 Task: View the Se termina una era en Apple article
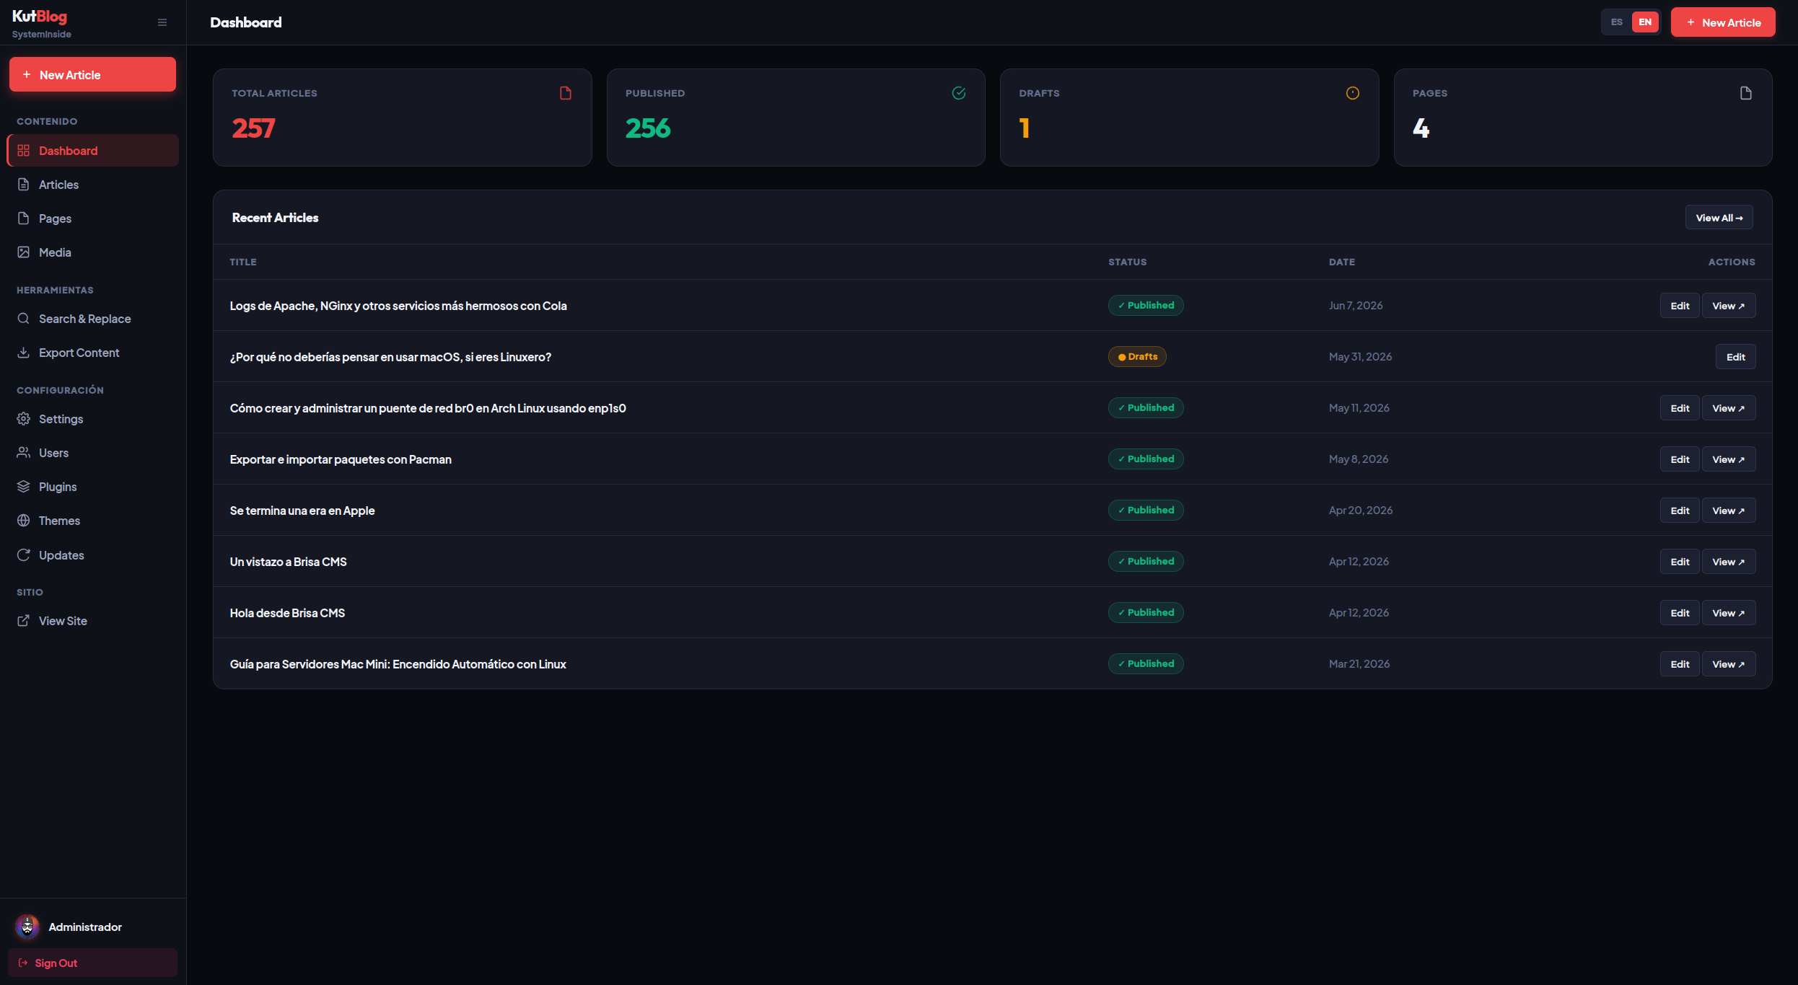coord(1729,511)
